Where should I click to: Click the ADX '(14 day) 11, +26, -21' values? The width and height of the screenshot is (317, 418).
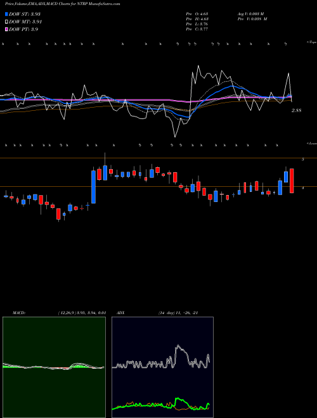click(x=178, y=313)
